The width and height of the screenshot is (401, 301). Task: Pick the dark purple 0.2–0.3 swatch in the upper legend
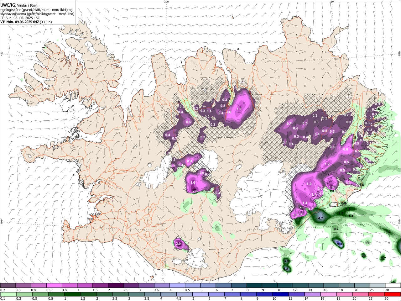pos(8,285)
